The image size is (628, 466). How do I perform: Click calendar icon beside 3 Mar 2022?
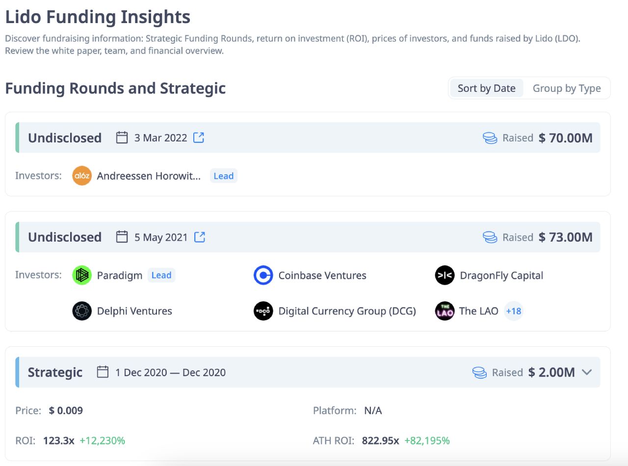point(122,137)
